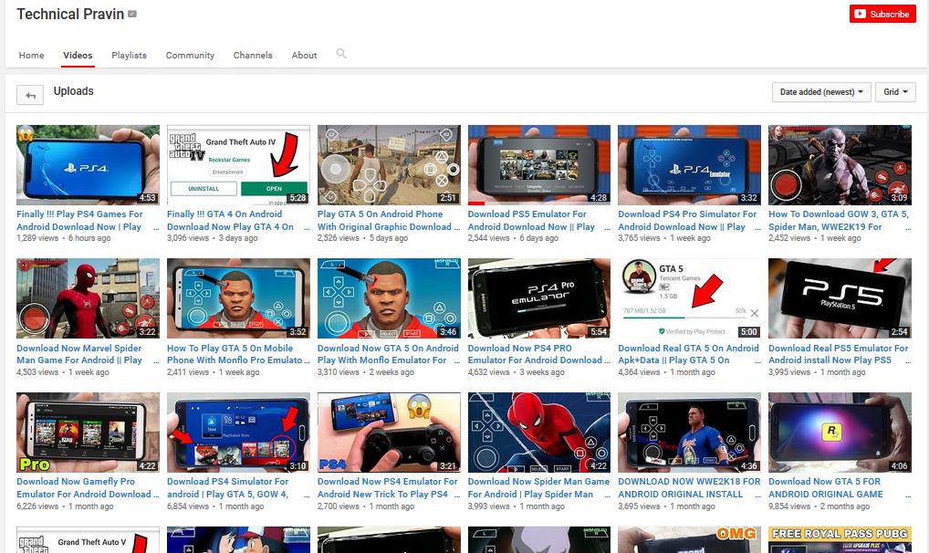The image size is (929, 553).
Task: Open Real GTA 5 download thumbnail 5:00
Action: [689, 298]
